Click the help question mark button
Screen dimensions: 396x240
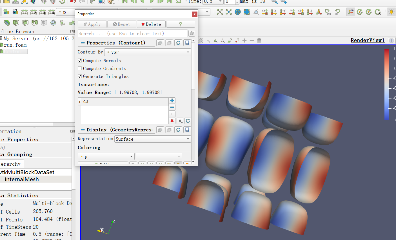pos(181,24)
